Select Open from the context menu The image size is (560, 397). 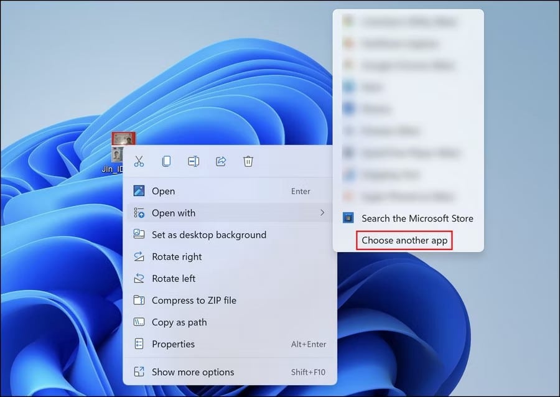click(x=163, y=191)
